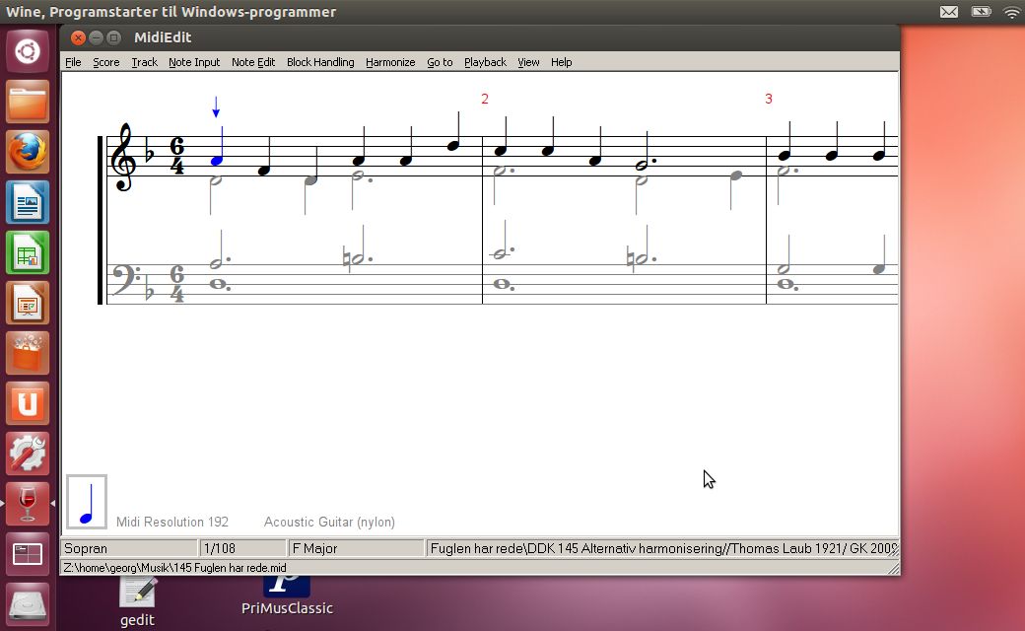1025x631 pixels.
Task: Open System Settings from launcher
Action: tap(28, 454)
